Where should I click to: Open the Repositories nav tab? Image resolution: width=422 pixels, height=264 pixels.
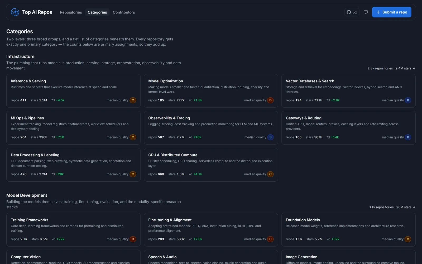pyautogui.click(x=71, y=12)
